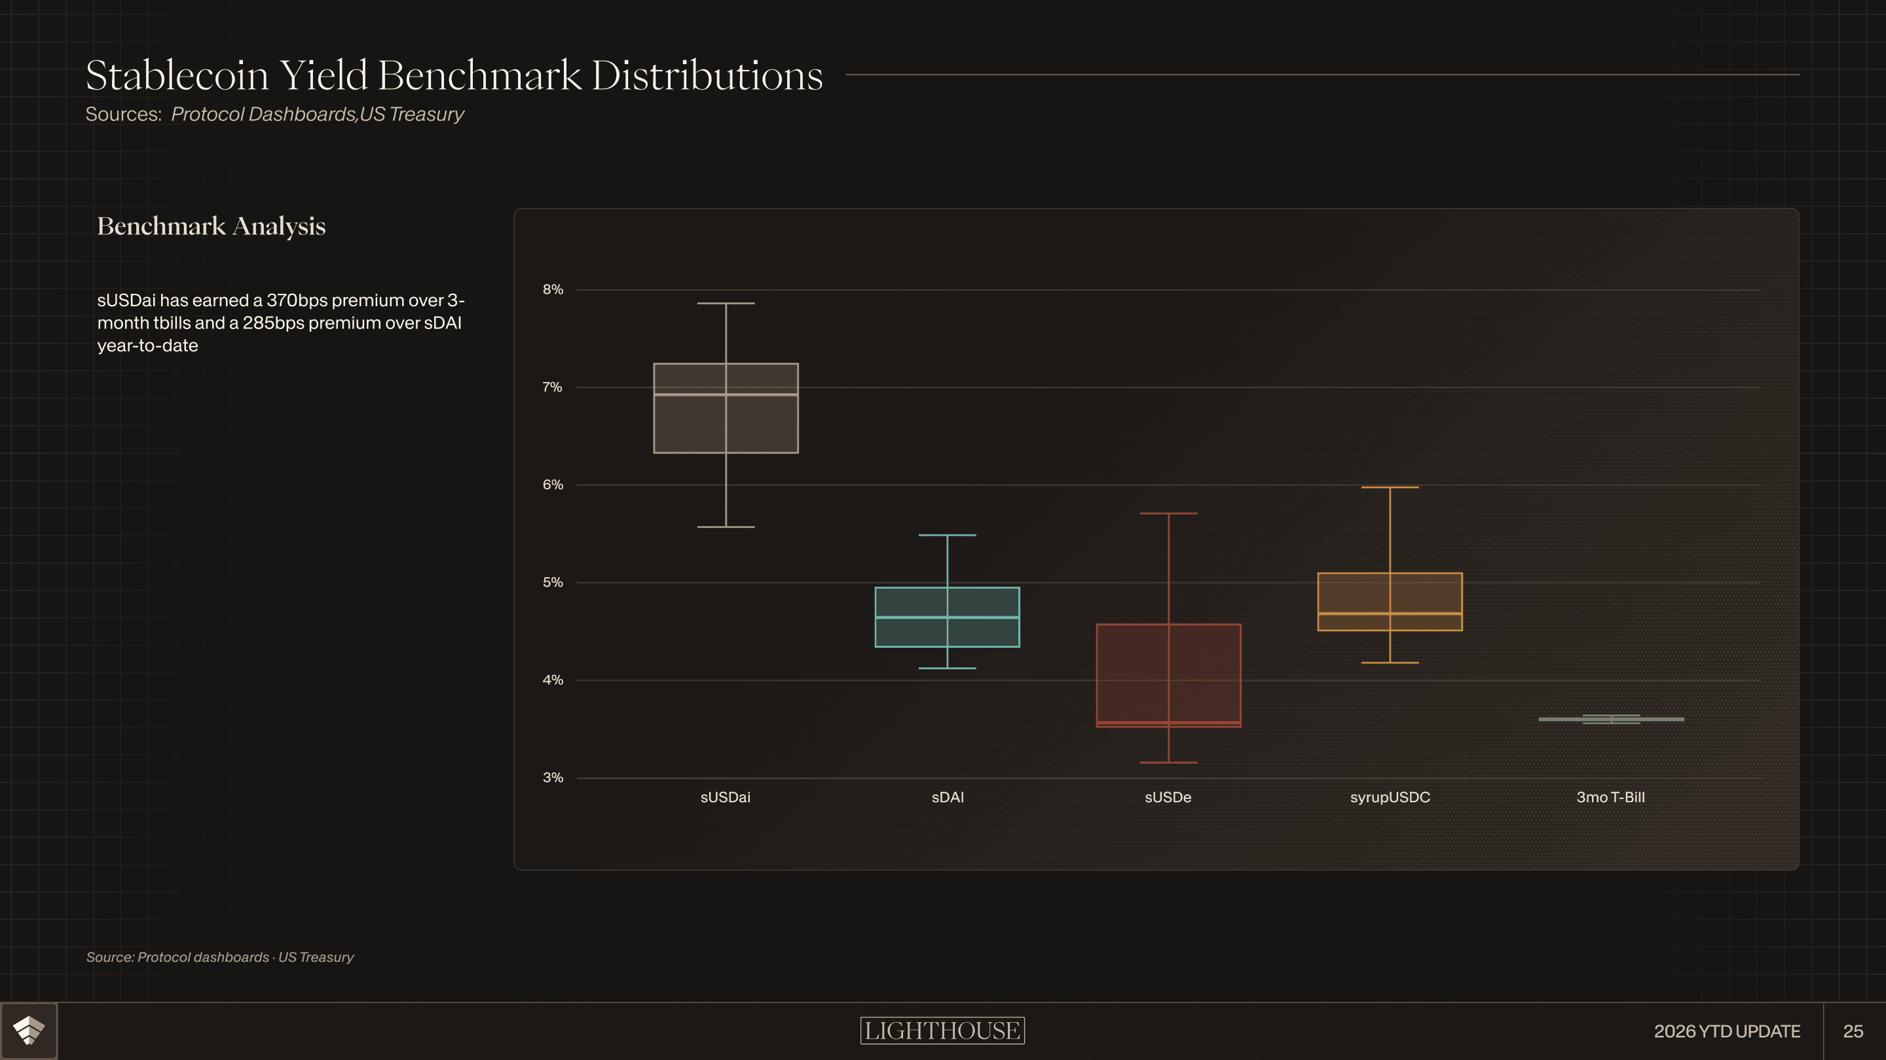Click the sUSDai x-axis label
1886x1060 pixels.
coord(726,798)
